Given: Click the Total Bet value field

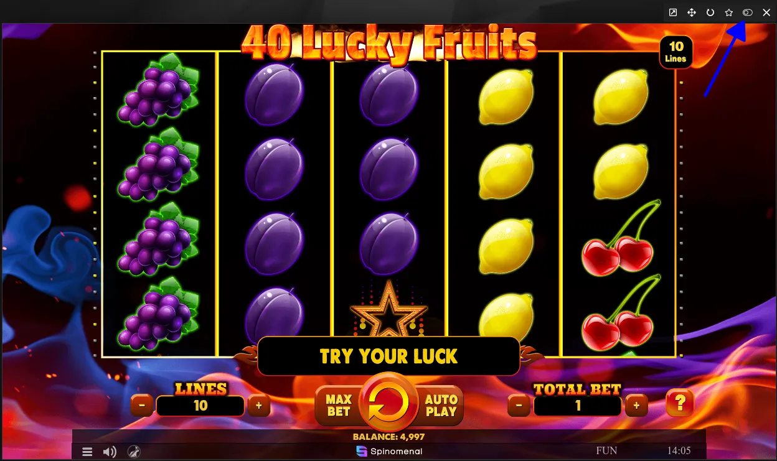Looking at the screenshot, I should [578, 406].
